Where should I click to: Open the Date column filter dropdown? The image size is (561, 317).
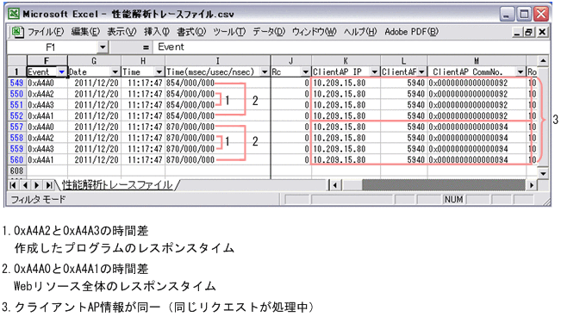(115, 72)
